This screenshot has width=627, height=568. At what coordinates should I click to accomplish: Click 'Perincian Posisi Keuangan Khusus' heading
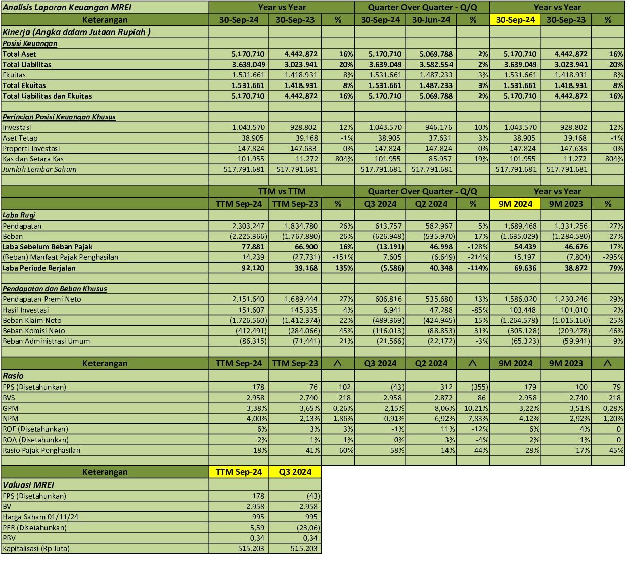point(59,117)
